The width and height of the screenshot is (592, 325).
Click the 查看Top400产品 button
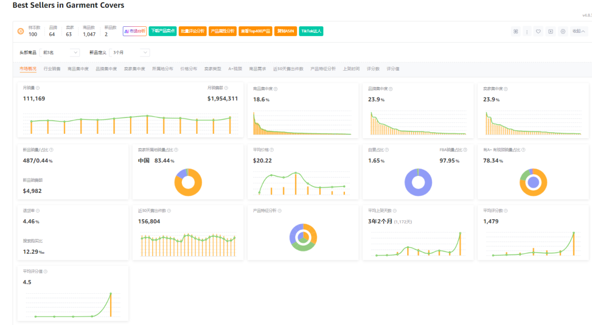[x=255, y=31]
